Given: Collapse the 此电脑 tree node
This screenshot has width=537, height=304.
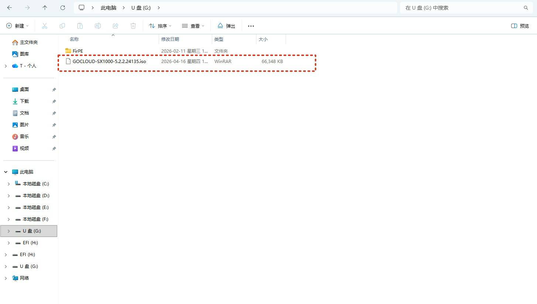Looking at the screenshot, I should coord(6,172).
